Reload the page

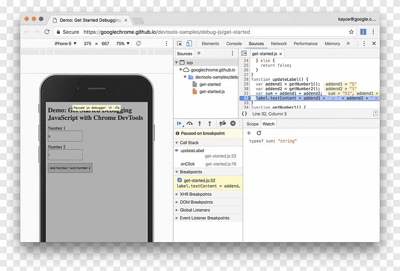[x=47, y=32]
